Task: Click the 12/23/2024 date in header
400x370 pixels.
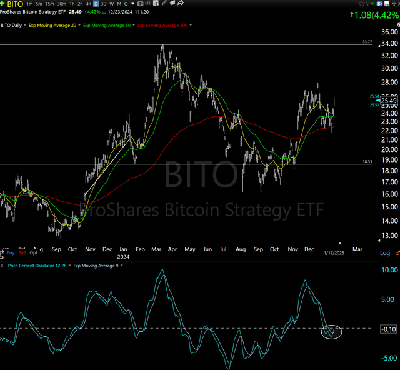Action: [119, 12]
